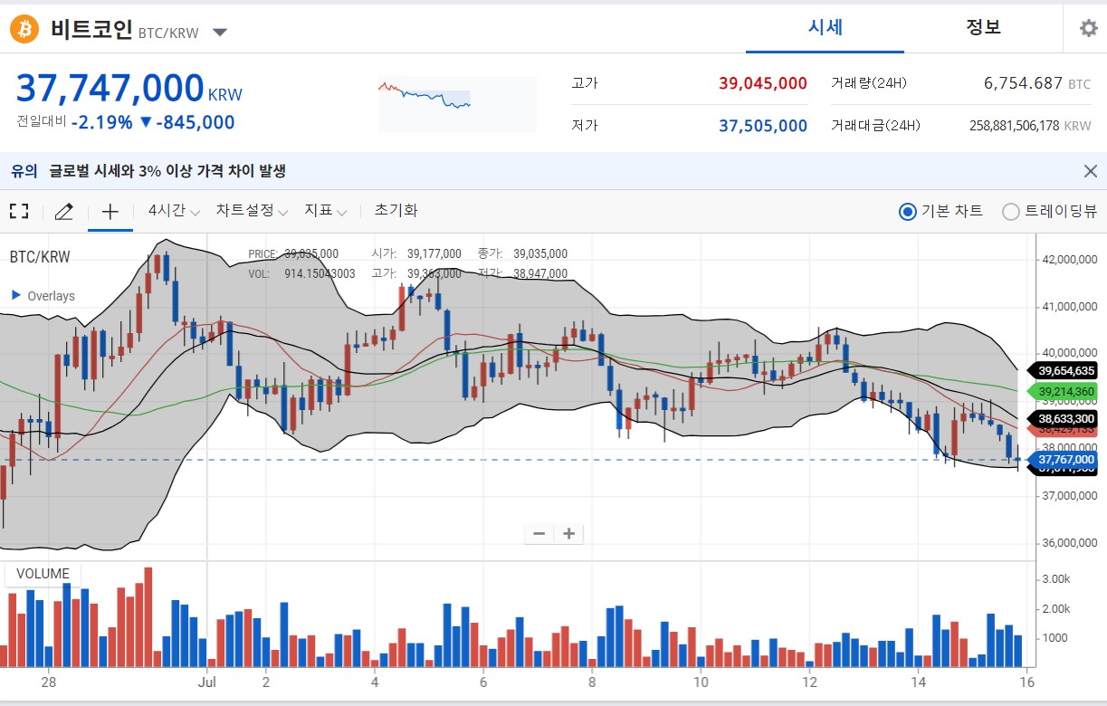Screen dimensions: 1107x706
Task: Switch to the 정보 tab
Action: (983, 27)
